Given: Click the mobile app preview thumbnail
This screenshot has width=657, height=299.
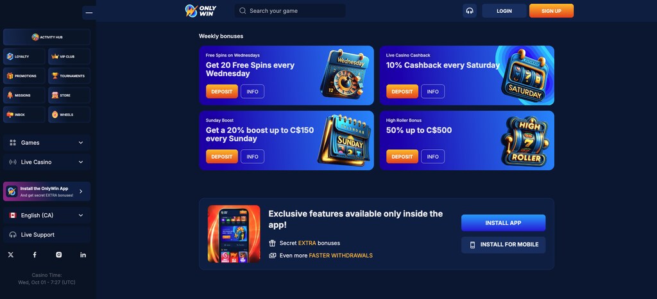Looking at the screenshot, I should 234,234.
